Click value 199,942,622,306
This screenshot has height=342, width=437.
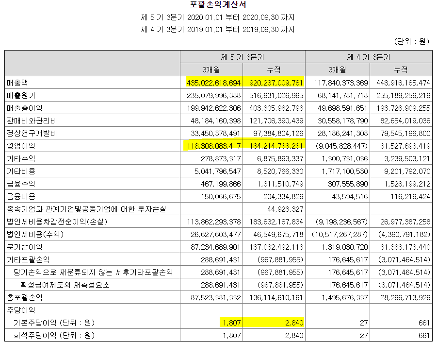click(214, 108)
